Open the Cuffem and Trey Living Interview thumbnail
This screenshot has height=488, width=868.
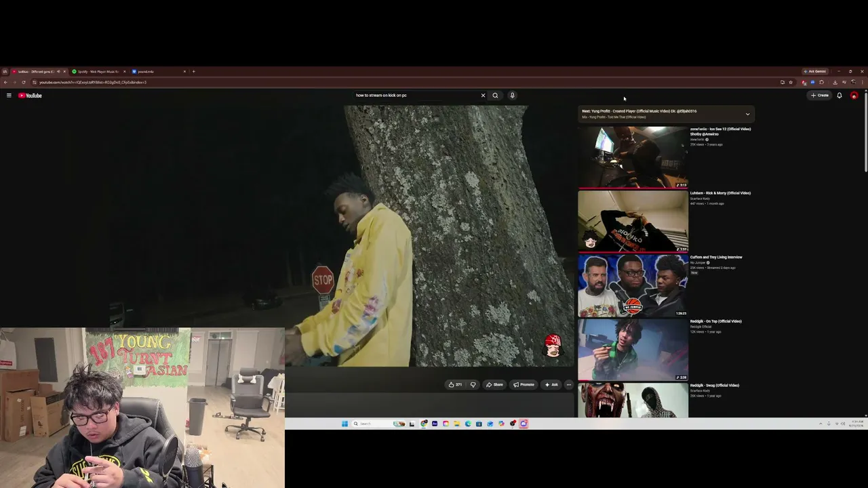click(633, 285)
